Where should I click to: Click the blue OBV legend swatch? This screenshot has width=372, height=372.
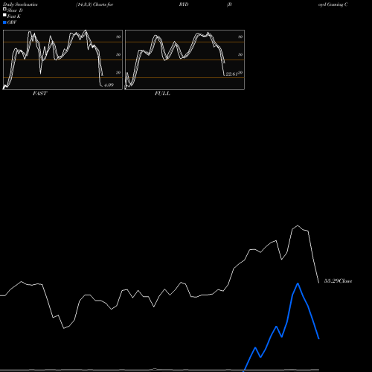(x=4, y=22)
